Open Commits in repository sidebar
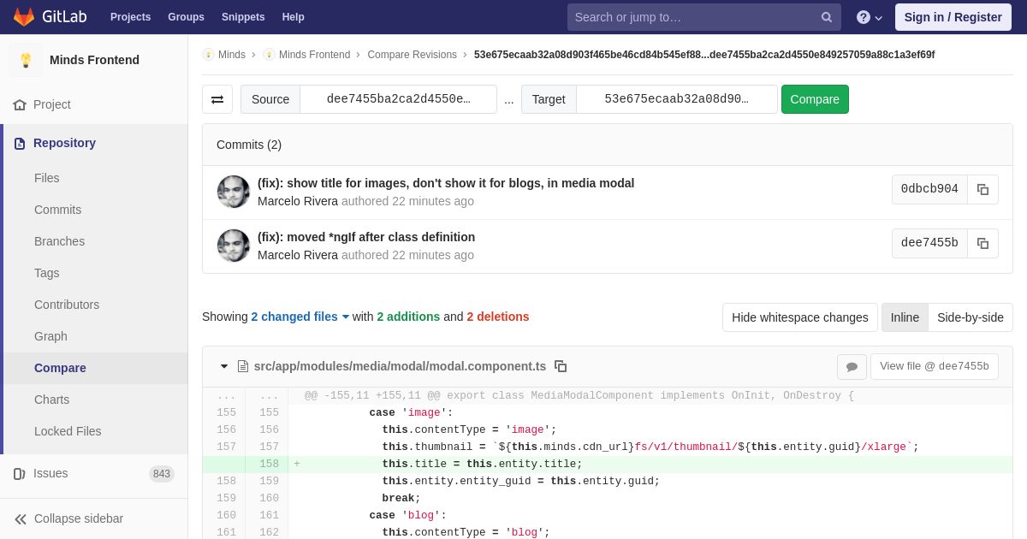 pos(57,210)
